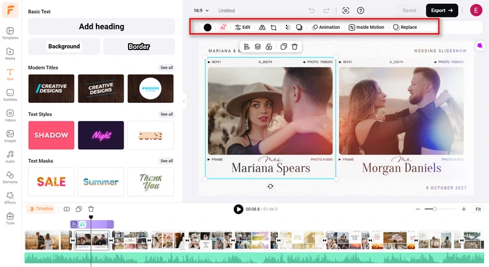The image size is (489, 267).
Task: Add Background style text
Action: [x=64, y=46]
